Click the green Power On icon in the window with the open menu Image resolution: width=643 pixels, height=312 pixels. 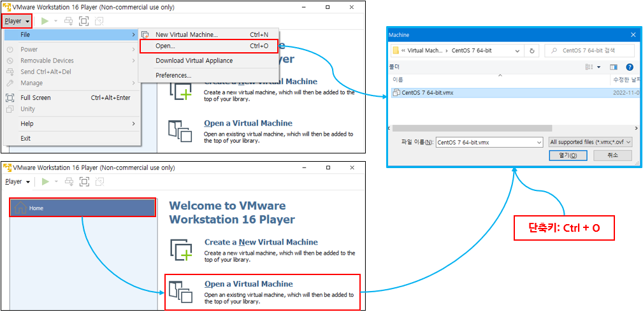point(45,21)
